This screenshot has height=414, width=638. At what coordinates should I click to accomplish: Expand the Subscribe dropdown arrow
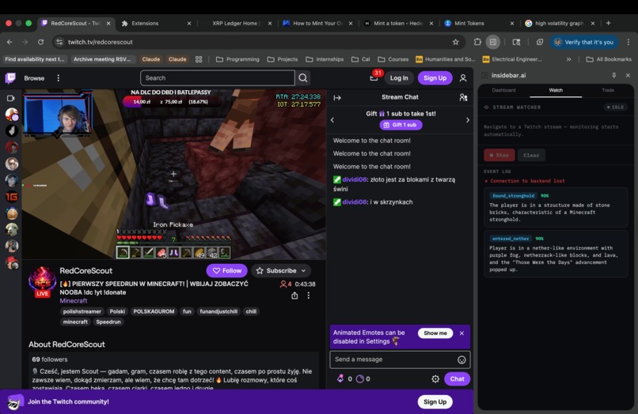(303, 270)
